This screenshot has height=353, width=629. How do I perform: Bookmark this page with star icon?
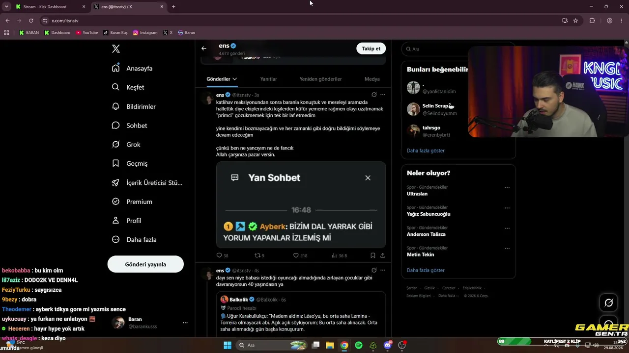click(x=575, y=21)
